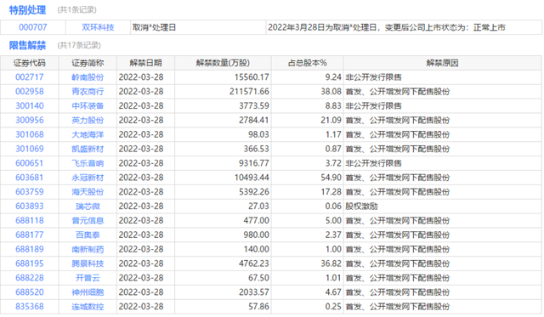Open stock code 835368 link

(x=30, y=307)
